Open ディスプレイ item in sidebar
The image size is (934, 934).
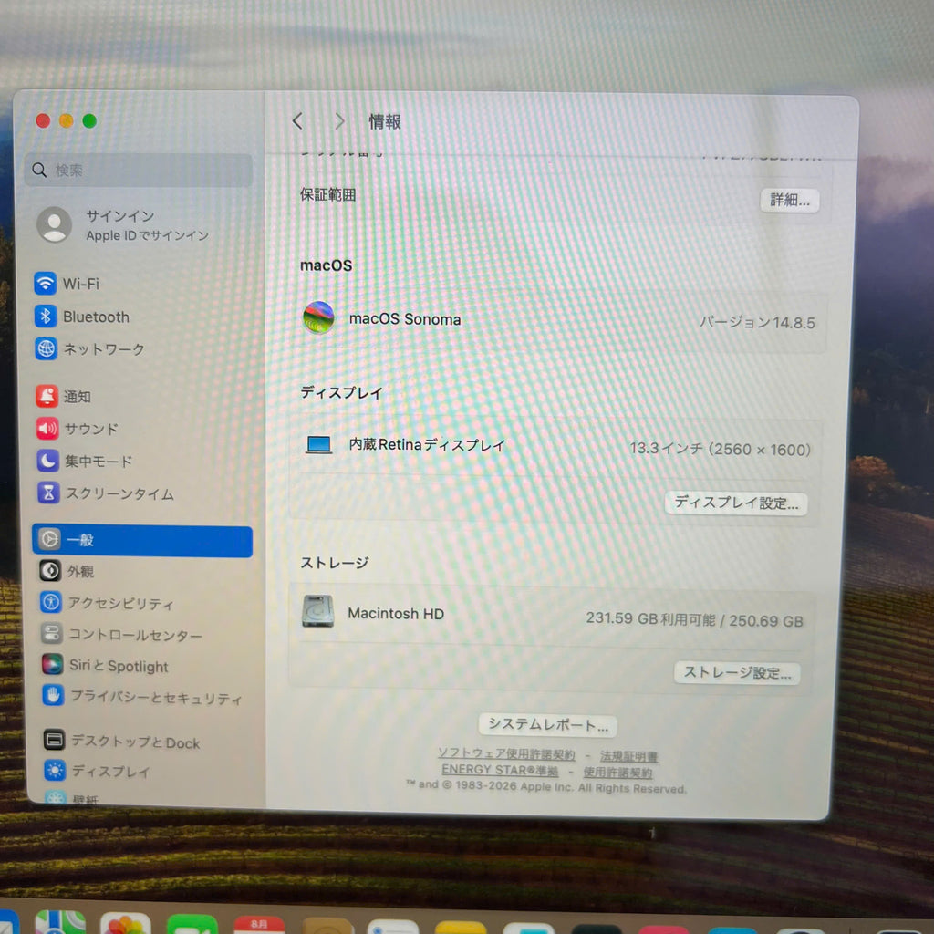coord(97,772)
